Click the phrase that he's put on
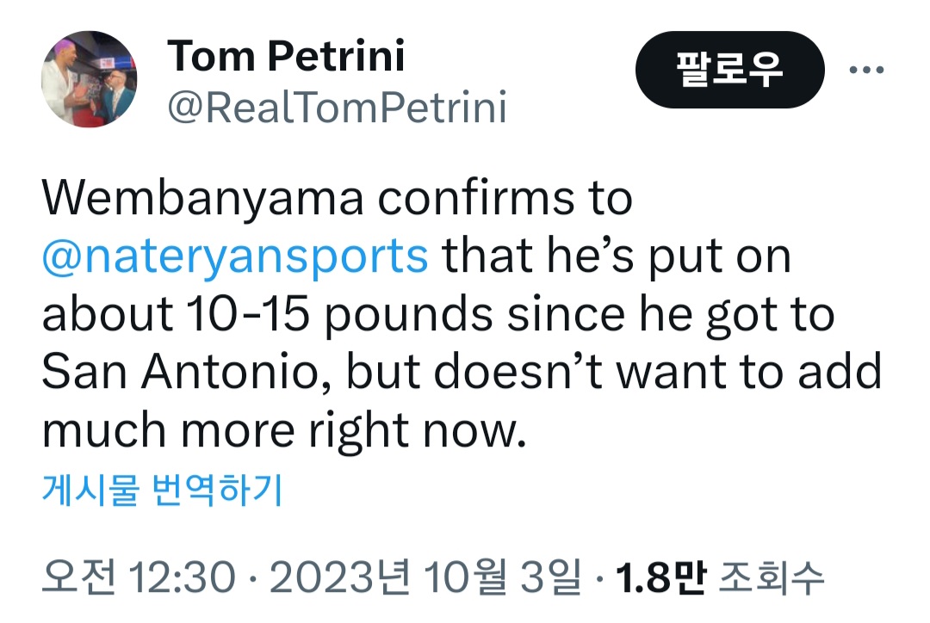930x623 pixels. pos(616,257)
